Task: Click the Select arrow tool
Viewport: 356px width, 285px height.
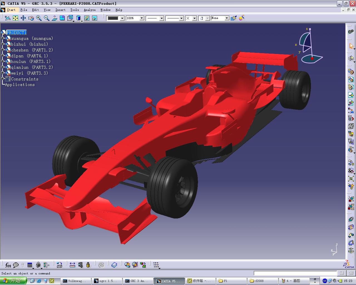Action: point(351,46)
